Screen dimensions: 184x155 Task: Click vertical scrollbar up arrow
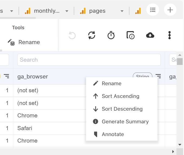click(x=180, y=55)
